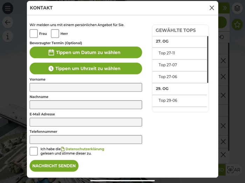245x183 pixels.
Task: Tap 'Tippen um Datum zu wählen' button
Action: point(86,52)
